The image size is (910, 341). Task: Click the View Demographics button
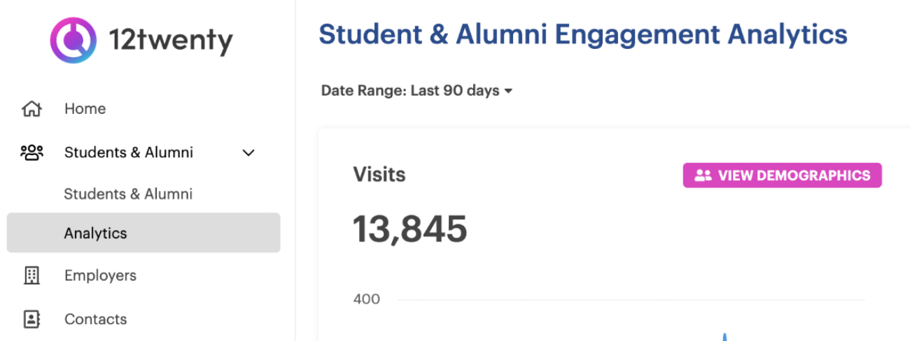782,175
